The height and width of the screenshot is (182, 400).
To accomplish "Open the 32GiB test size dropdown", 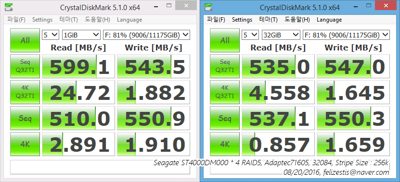I will [281, 35].
